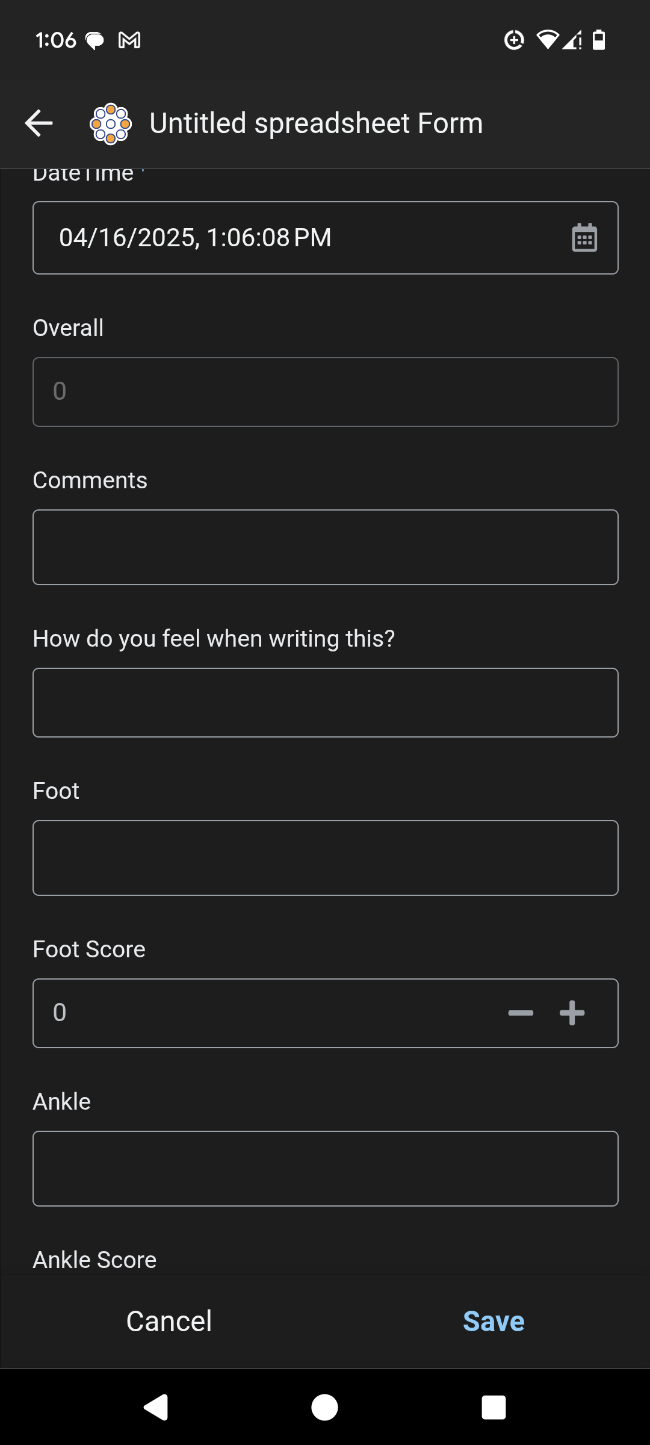Tap the Wi-Fi status icon
Image resolution: width=650 pixels, height=1445 pixels.
click(547, 40)
